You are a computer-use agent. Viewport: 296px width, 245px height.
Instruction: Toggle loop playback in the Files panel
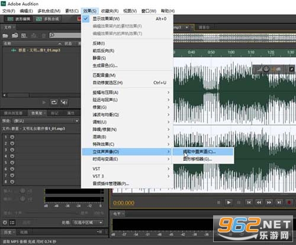pos(54,102)
